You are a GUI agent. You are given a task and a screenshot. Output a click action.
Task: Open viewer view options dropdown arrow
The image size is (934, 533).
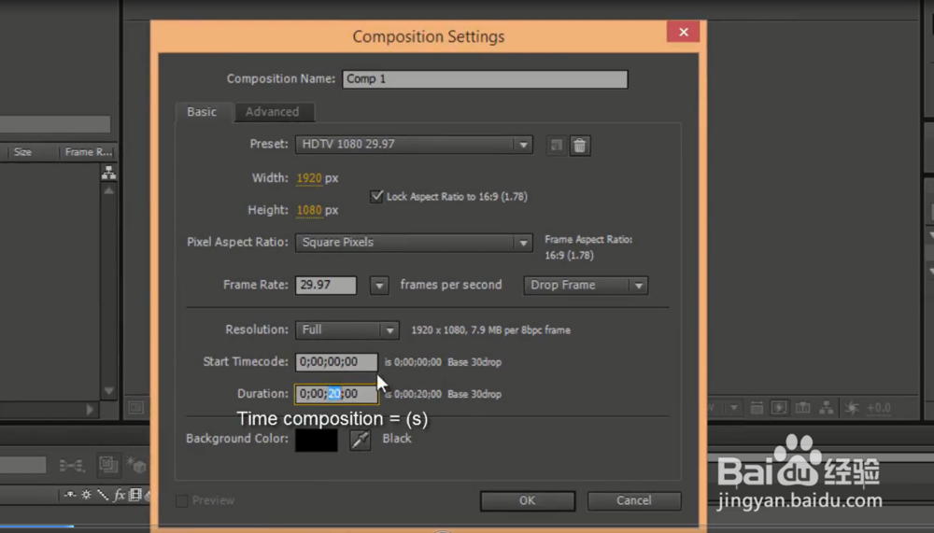[x=734, y=408]
